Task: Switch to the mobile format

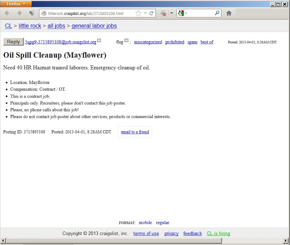Action: (x=145, y=223)
